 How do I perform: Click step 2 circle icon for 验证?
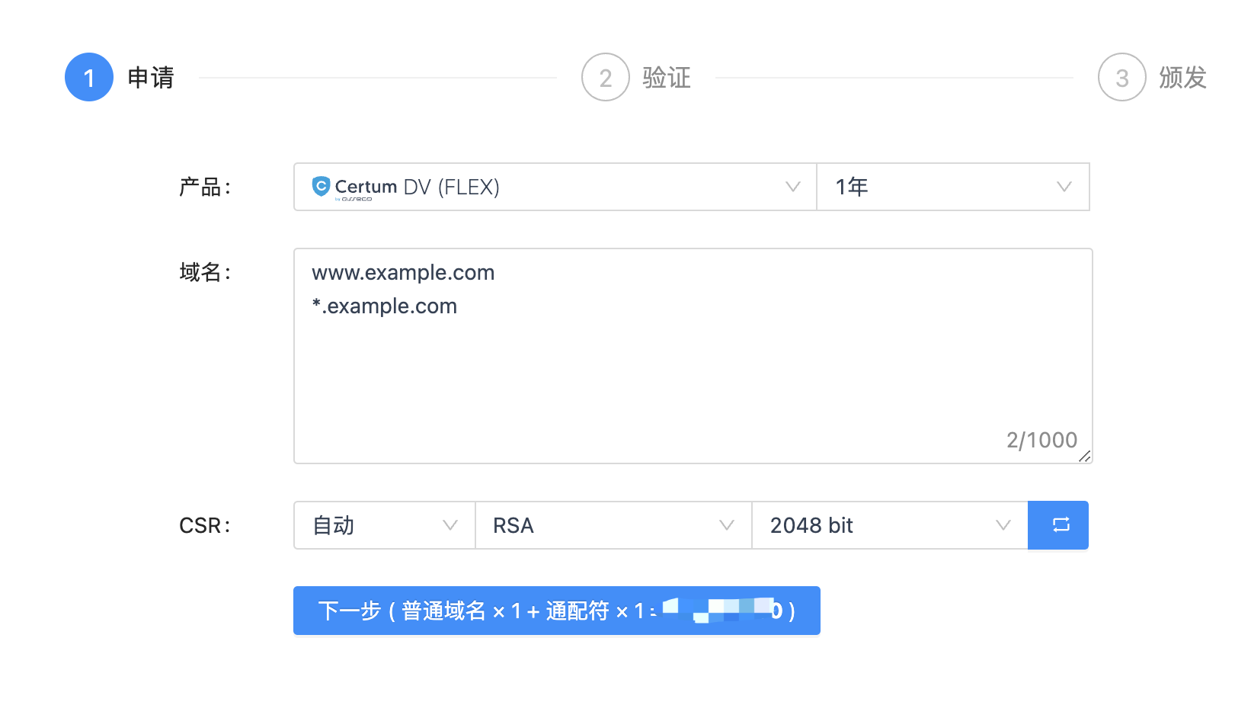[x=606, y=78]
